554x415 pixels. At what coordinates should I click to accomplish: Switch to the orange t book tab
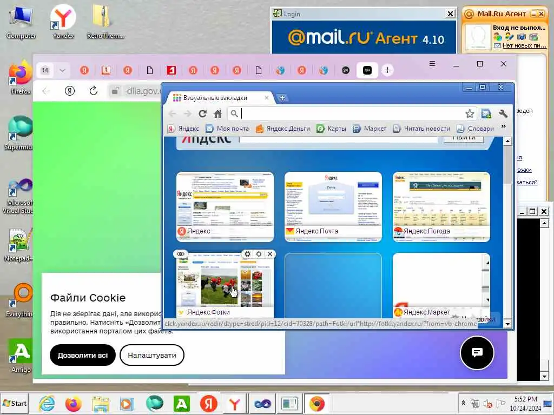[x=106, y=70]
